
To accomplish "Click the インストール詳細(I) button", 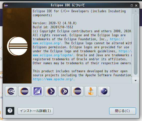I will click(35, 111).
